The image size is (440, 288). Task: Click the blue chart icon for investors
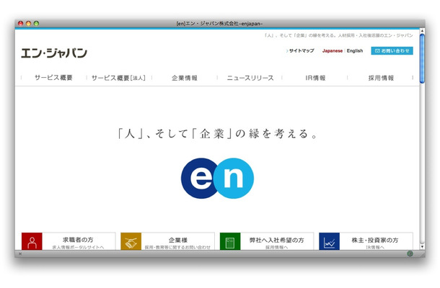click(329, 241)
